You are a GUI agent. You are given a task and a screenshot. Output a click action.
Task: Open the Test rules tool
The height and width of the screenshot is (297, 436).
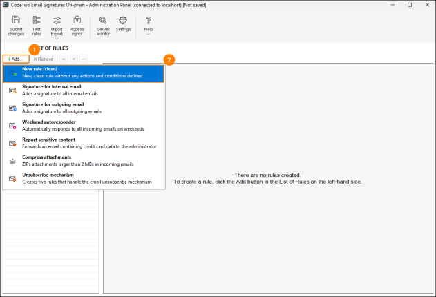coord(37,26)
